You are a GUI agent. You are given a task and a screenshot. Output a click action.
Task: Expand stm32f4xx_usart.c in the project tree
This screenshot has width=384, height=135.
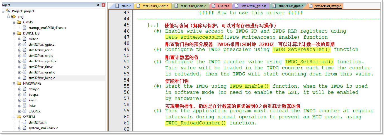(20, 72)
